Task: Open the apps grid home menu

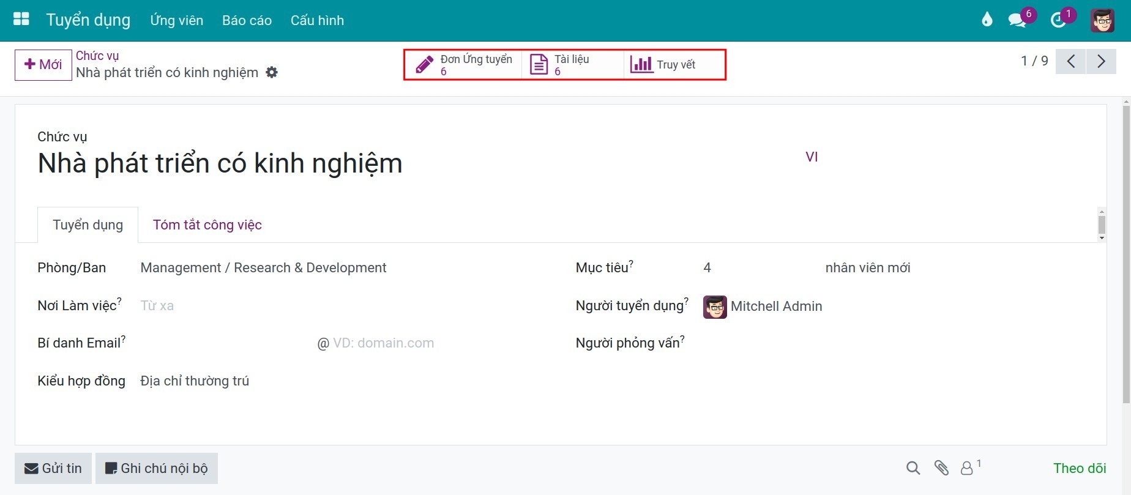Action: (x=21, y=20)
